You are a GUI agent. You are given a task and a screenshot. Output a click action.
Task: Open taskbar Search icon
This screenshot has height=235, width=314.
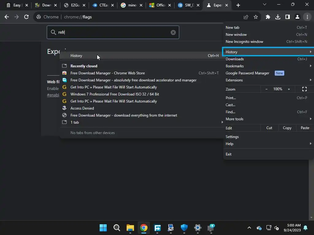click(x=117, y=228)
